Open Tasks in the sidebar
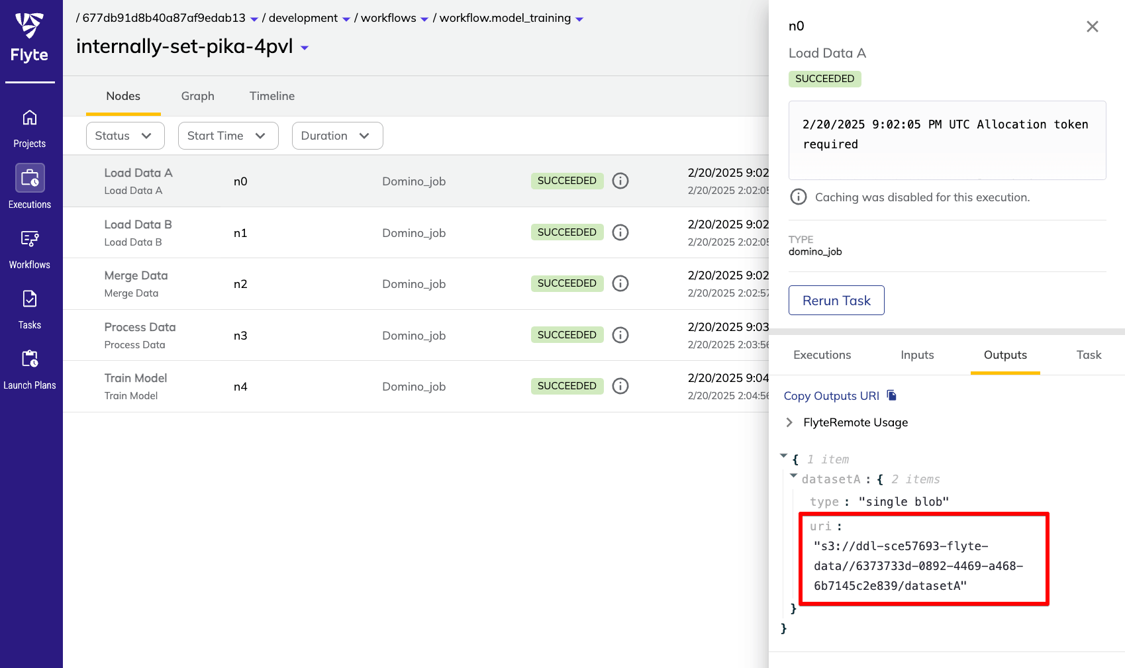 click(30, 310)
